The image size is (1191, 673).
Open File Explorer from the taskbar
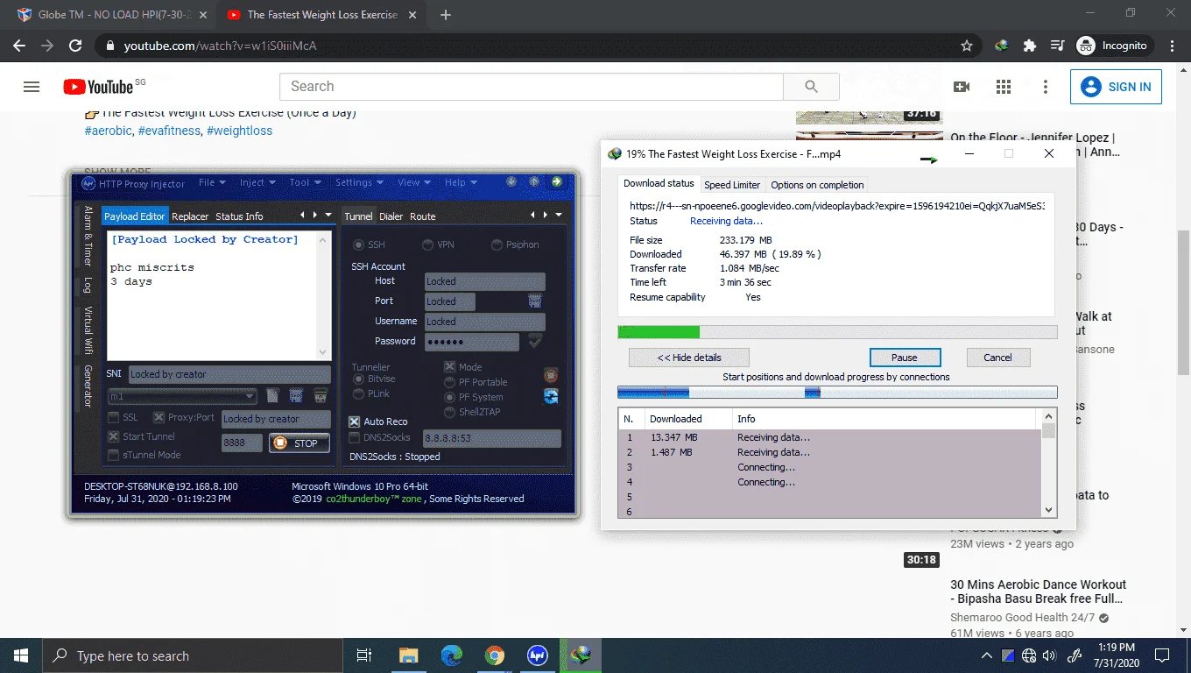(x=409, y=655)
